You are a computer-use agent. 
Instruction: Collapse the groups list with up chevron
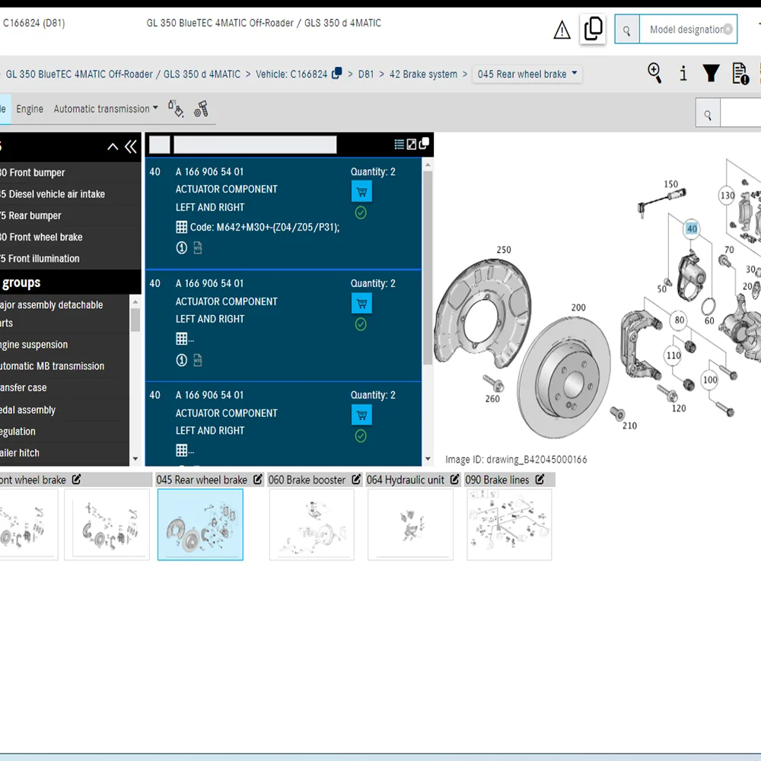click(113, 147)
